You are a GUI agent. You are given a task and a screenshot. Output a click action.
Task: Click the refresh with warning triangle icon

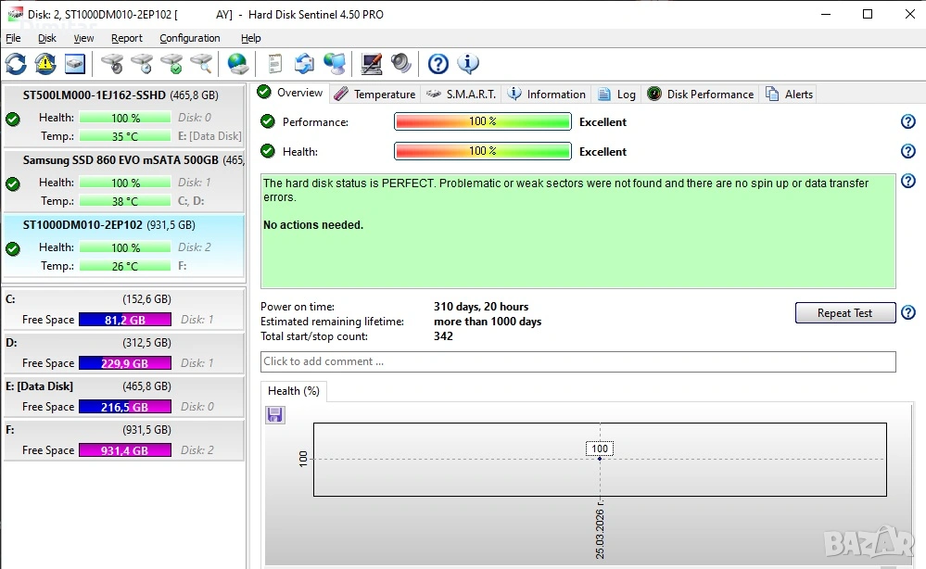pyautogui.click(x=45, y=64)
